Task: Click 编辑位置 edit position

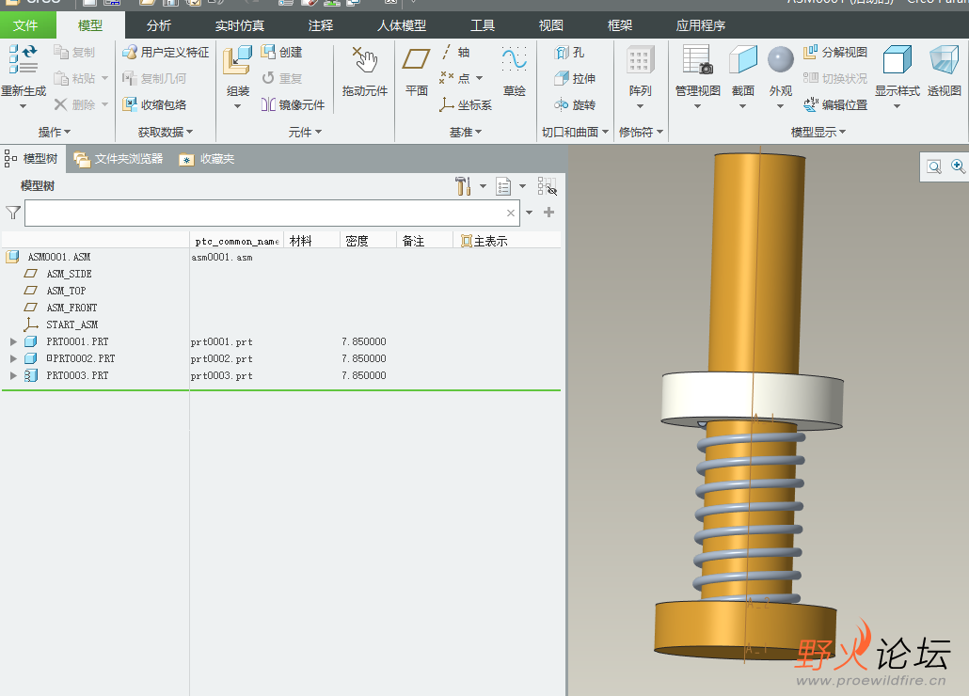Action: tap(835, 104)
